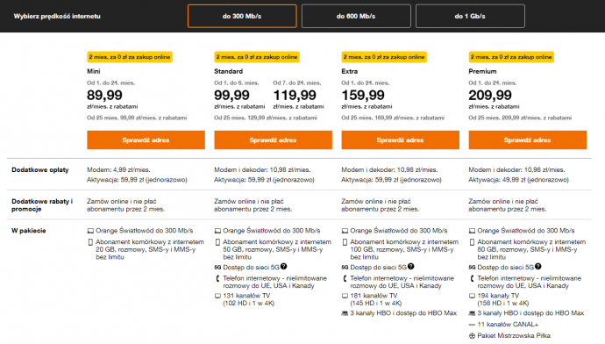Click laptop icon beside Standard Światłowód line
The width and height of the screenshot is (605, 344).
tap(217, 231)
